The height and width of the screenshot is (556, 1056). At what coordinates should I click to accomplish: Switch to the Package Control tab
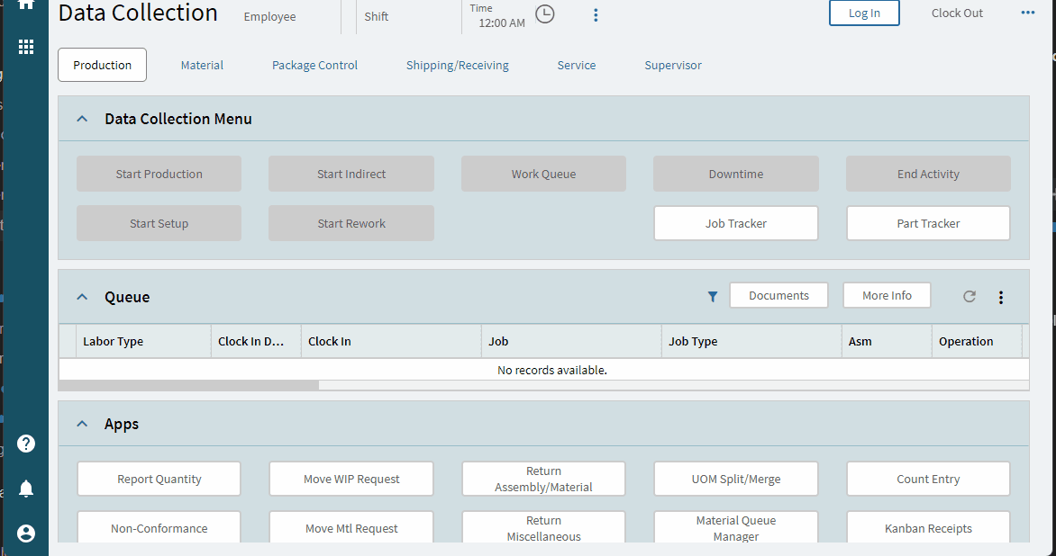tap(314, 65)
